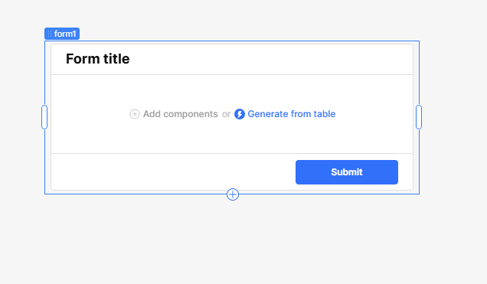Click the right side resize handle of form1
487x284 pixels.
coord(419,117)
